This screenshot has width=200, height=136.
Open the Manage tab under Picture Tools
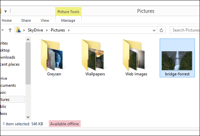coord(68,20)
